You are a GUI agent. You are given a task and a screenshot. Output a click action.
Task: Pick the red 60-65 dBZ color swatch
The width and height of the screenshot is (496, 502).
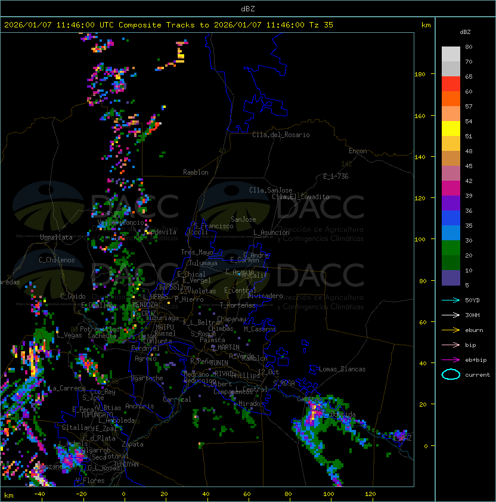[451, 84]
